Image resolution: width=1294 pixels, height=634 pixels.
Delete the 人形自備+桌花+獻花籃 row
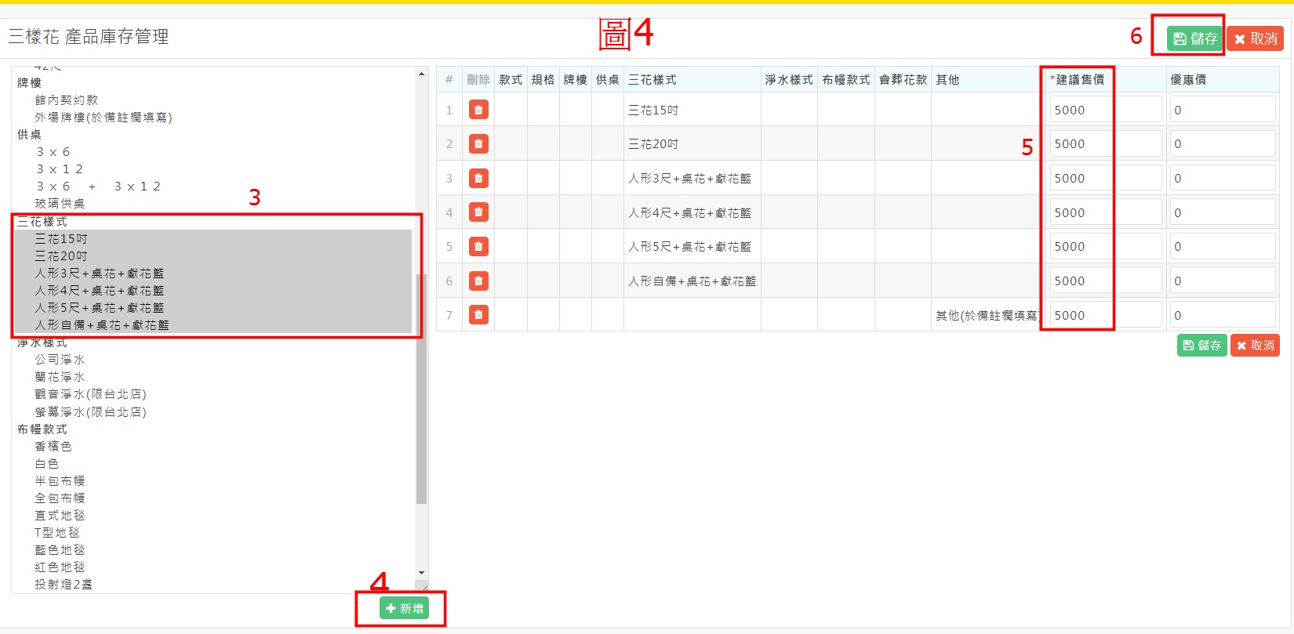(478, 281)
